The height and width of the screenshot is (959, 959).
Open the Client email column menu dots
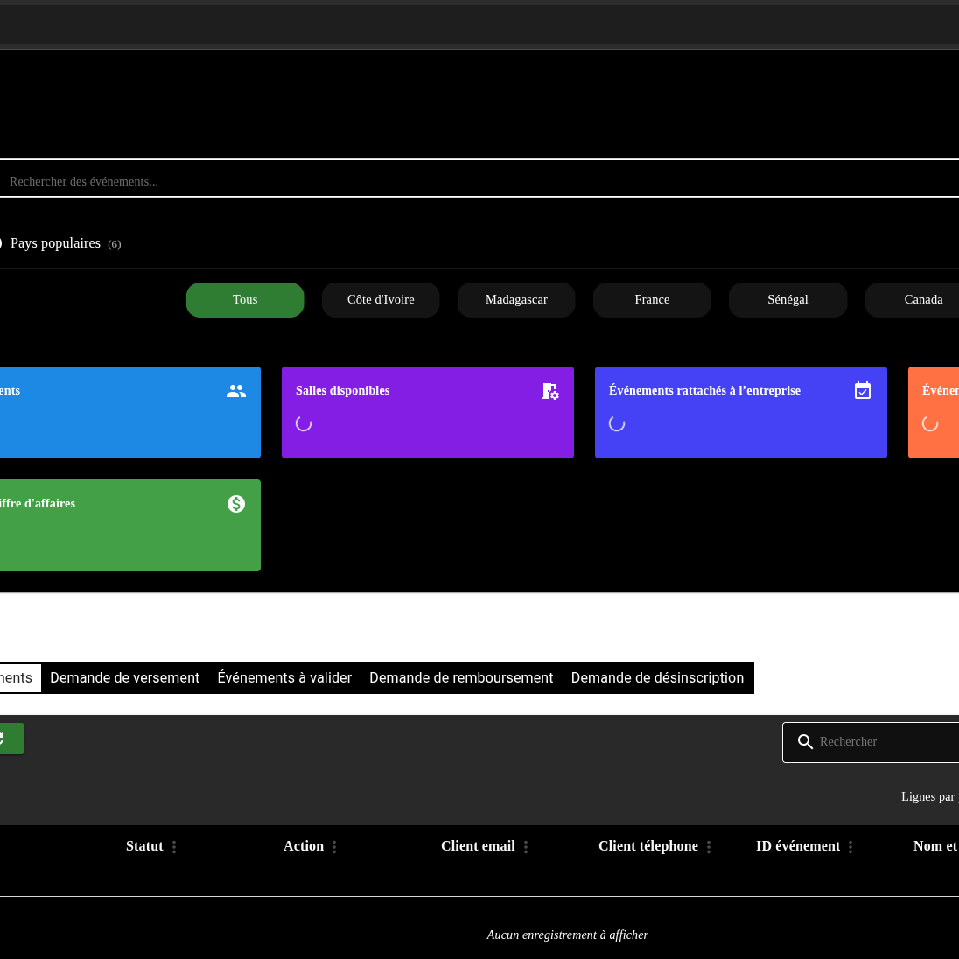[x=526, y=847]
